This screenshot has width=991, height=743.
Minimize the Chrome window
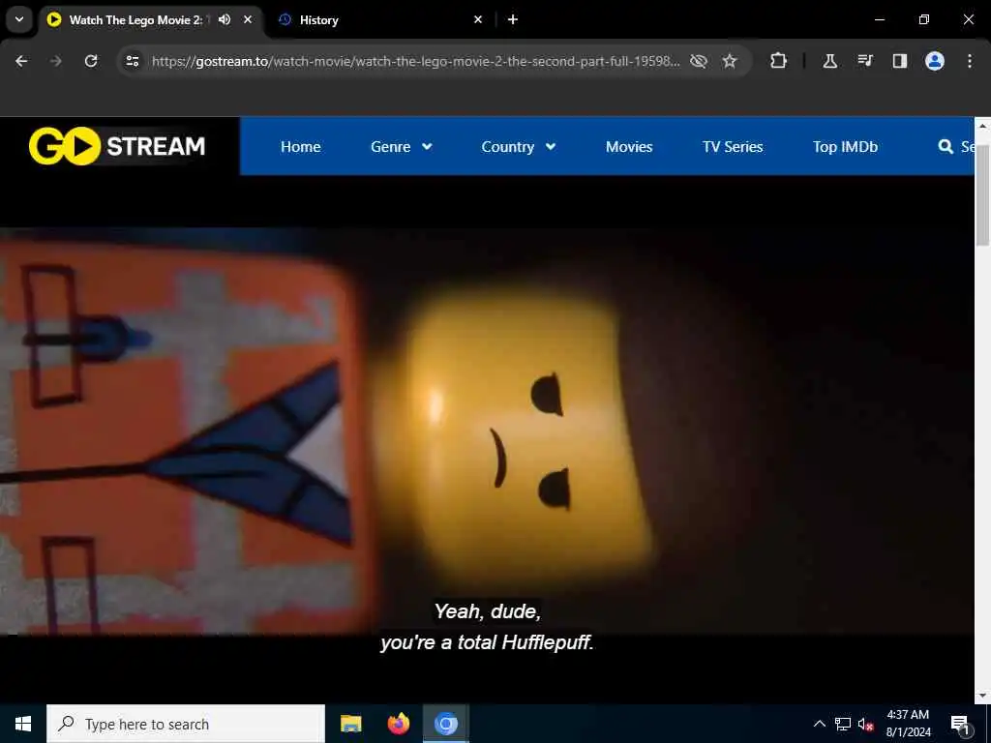click(x=879, y=19)
